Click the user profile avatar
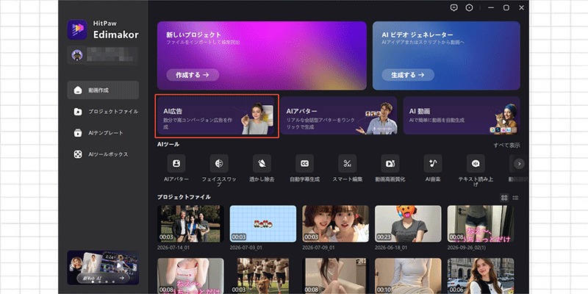588x294 pixels. pos(77,56)
